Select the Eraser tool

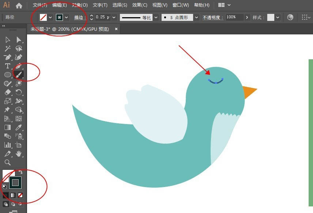point(8,92)
